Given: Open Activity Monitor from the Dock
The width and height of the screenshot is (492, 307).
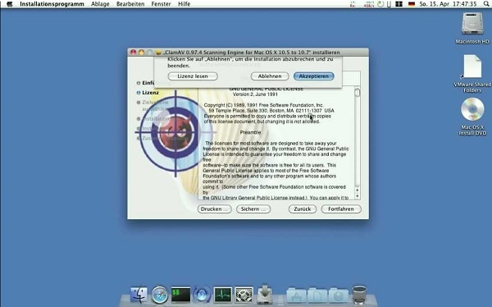Looking at the screenshot, I should click(223, 295).
